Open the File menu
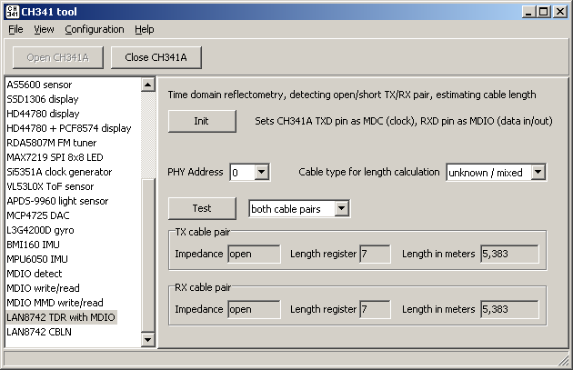This screenshot has width=573, height=370. pos(15,29)
